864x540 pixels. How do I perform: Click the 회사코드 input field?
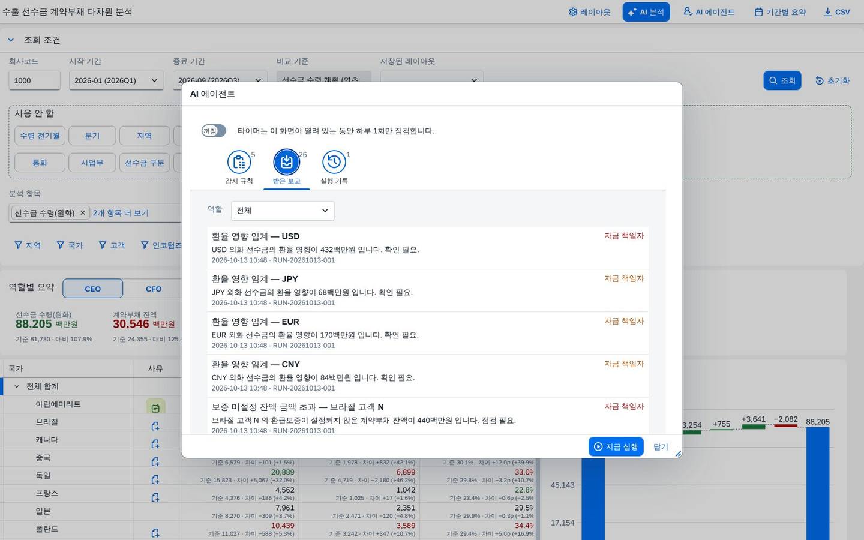[34, 80]
